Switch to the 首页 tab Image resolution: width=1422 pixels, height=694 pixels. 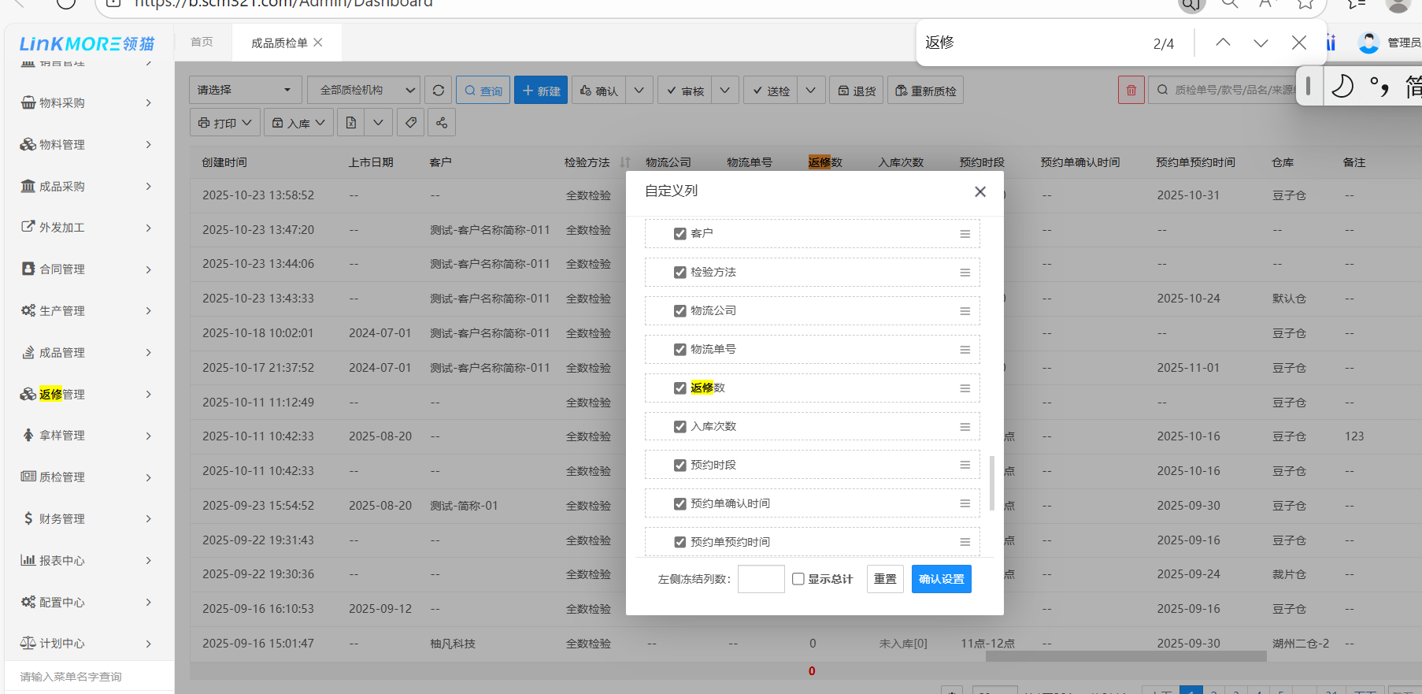tap(202, 42)
